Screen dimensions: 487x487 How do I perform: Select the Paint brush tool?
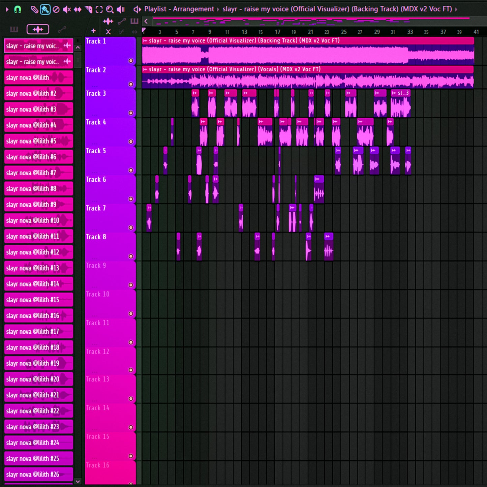point(45,9)
